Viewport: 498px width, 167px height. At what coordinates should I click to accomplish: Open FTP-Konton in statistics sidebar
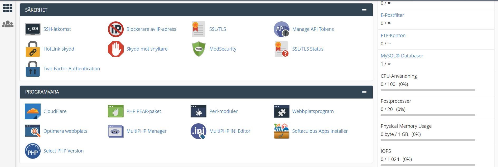393,36
